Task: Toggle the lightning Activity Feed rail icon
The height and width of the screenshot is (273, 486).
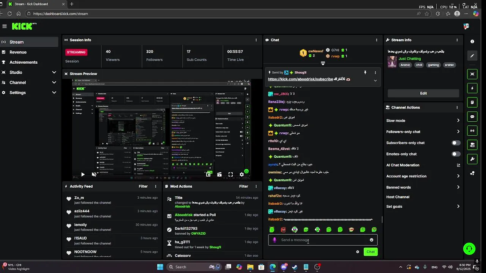Action: tap(472, 88)
